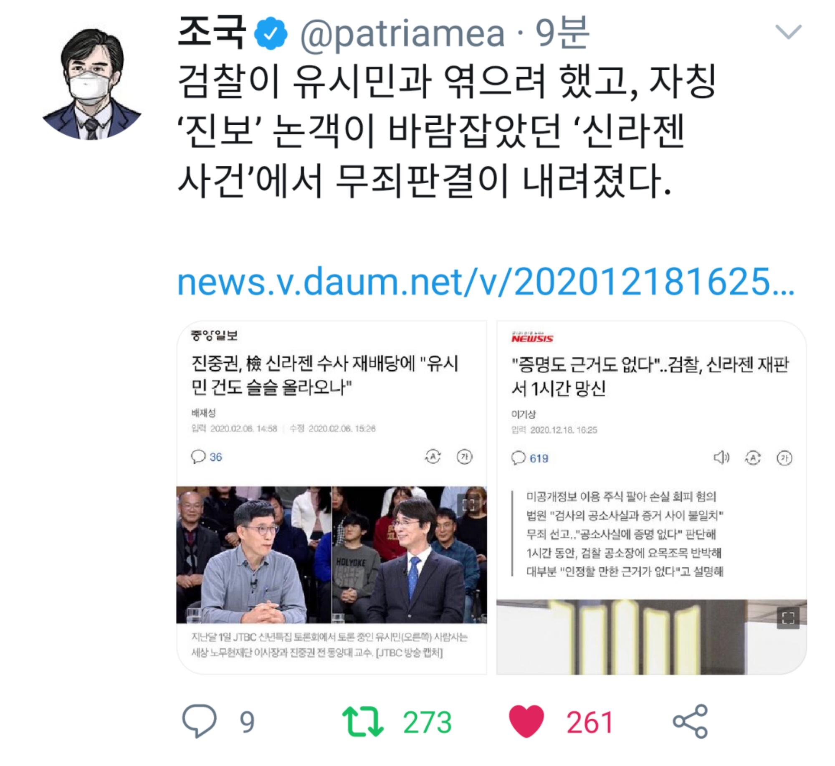Retweet using the green arrows icon

click(x=362, y=721)
